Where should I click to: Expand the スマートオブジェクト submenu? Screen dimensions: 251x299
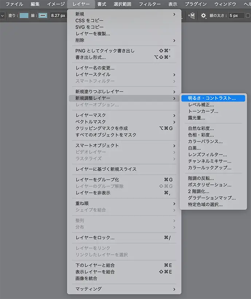pyautogui.click(x=124, y=146)
